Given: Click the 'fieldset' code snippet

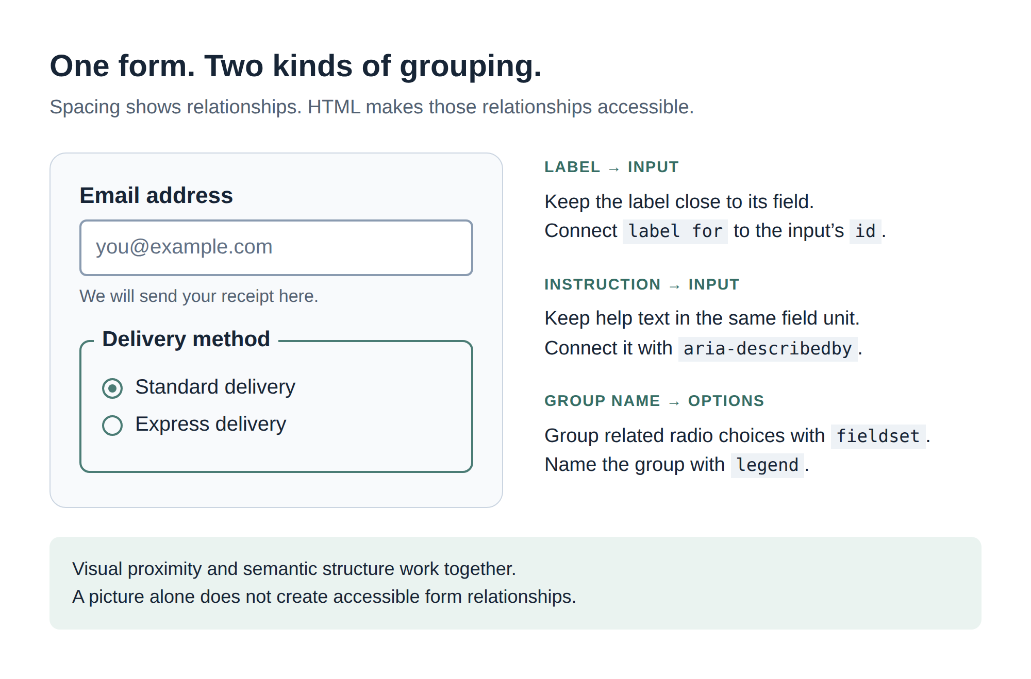Looking at the screenshot, I should tap(878, 436).
